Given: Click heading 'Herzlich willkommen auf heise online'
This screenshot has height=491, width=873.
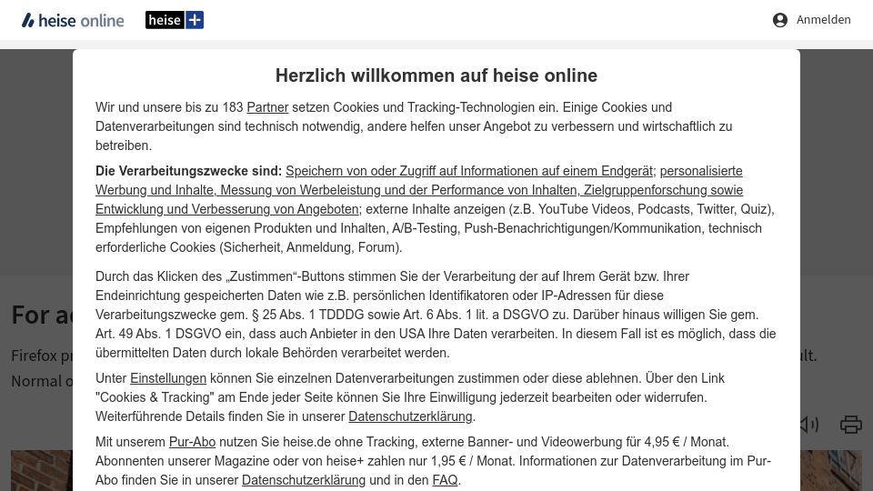Looking at the screenshot, I should pyautogui.click(x=436, y=75).
